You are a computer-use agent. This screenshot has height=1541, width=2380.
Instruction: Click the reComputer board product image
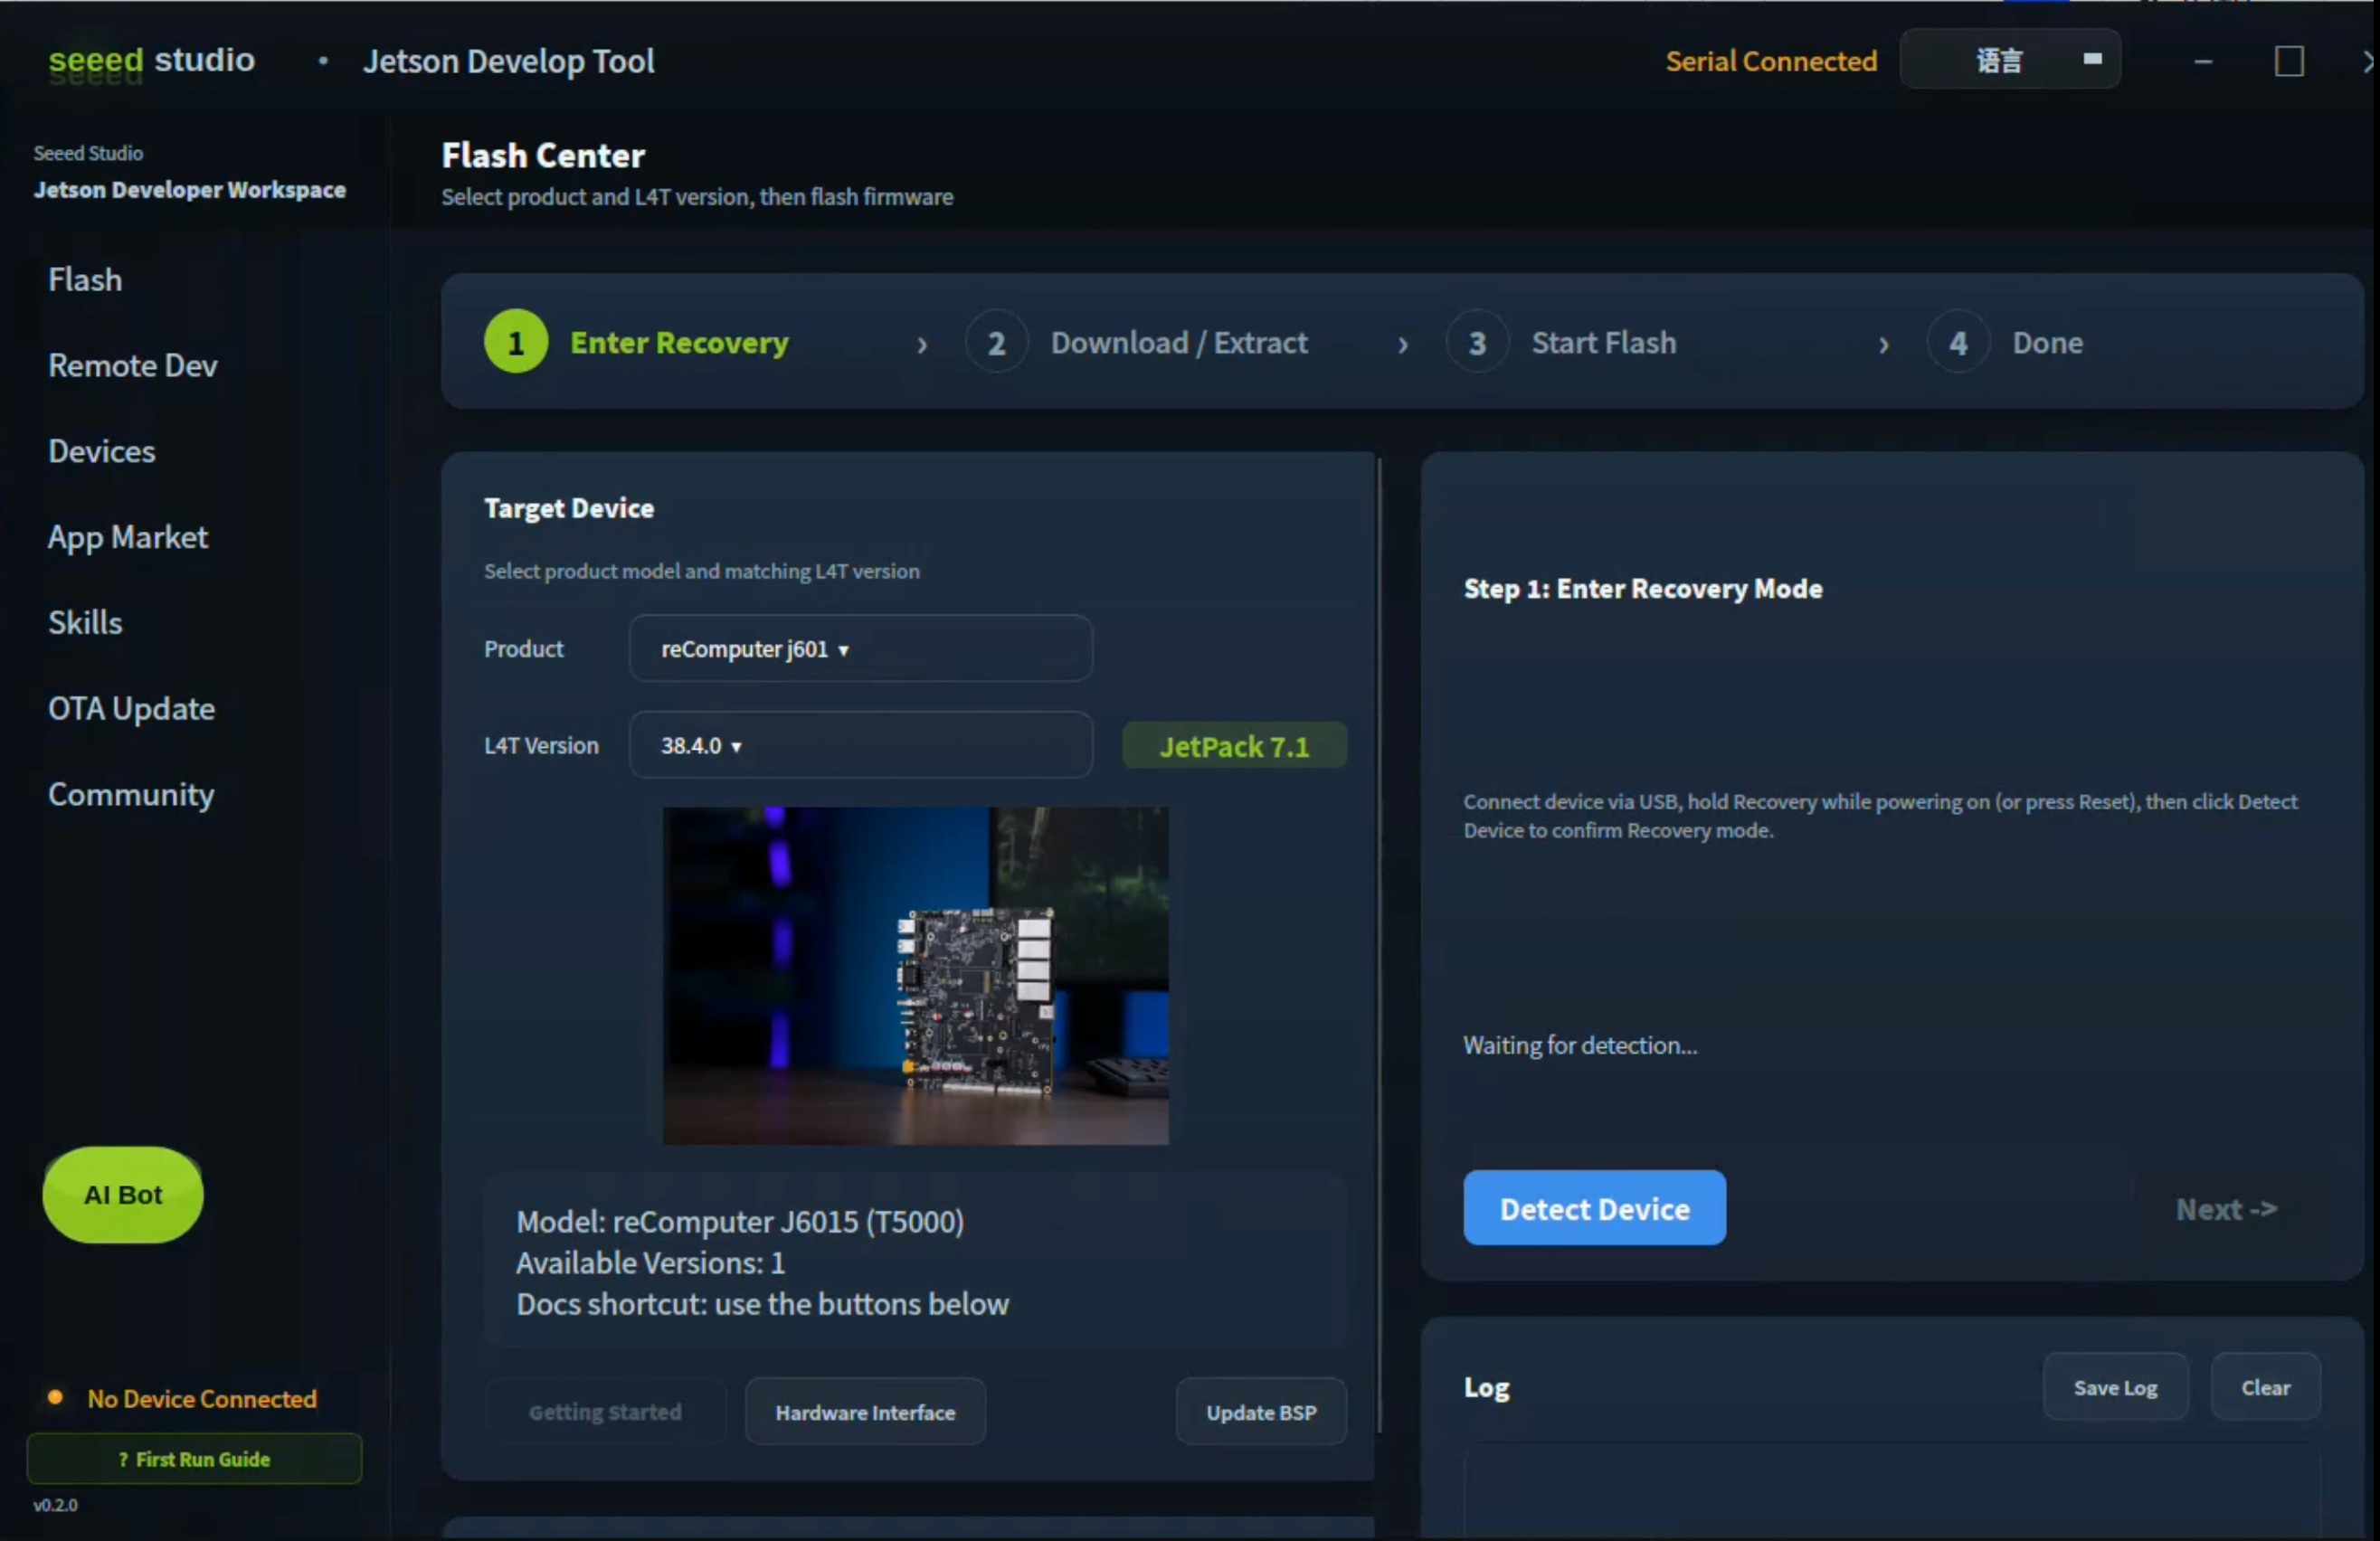point(916,976)
